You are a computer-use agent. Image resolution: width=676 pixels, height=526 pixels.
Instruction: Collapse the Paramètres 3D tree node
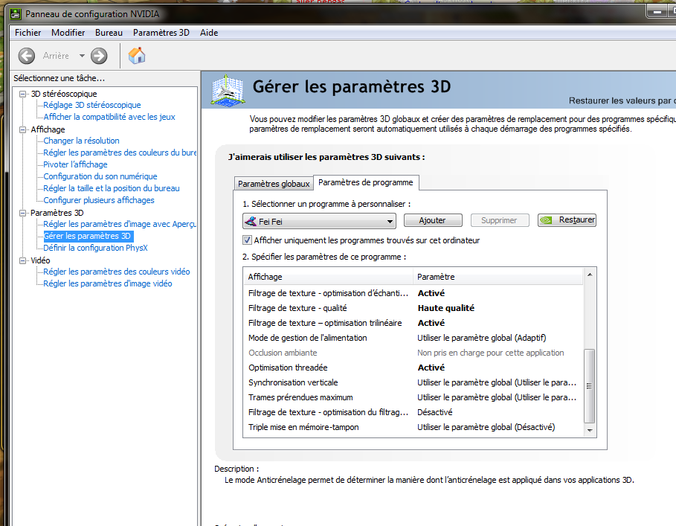pos(22,213)
